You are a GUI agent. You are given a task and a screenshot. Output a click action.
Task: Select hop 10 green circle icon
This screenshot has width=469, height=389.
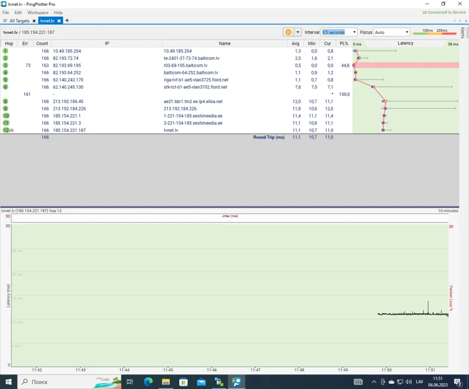[6, 116]
